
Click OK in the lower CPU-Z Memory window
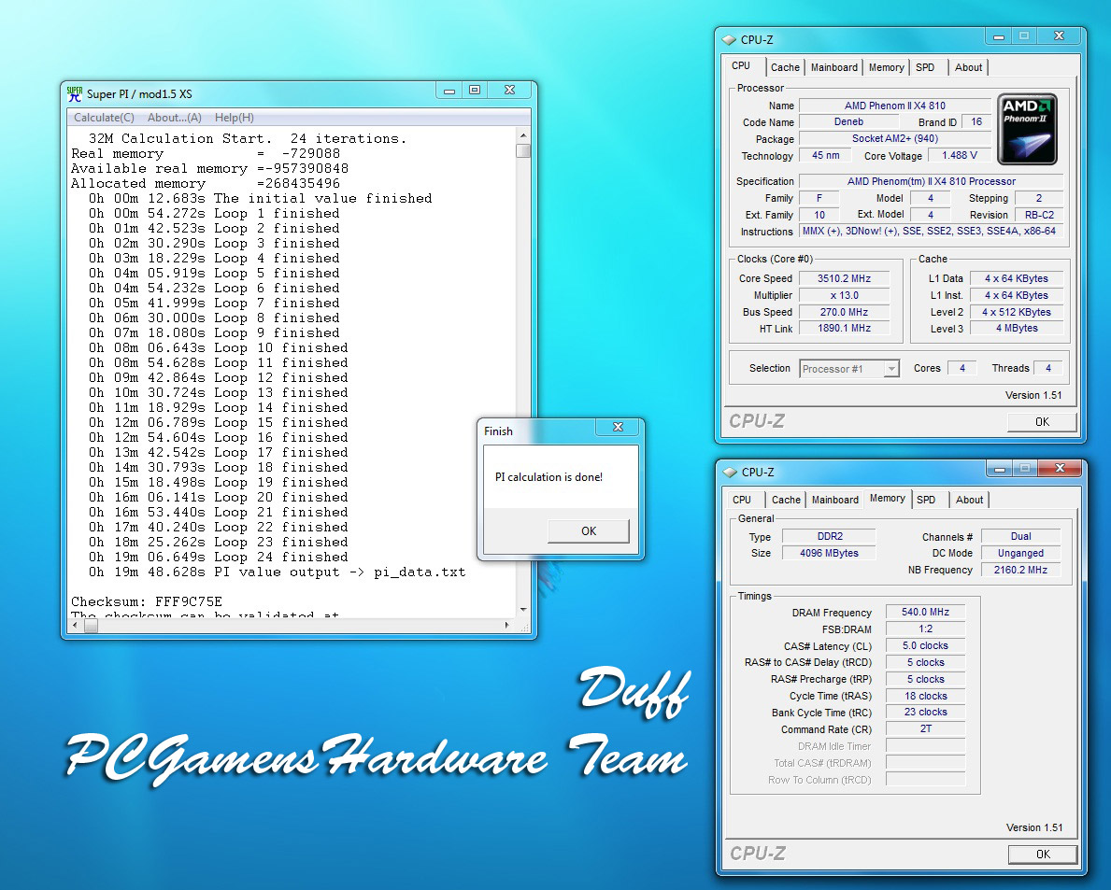click(x=1043, y=854)
